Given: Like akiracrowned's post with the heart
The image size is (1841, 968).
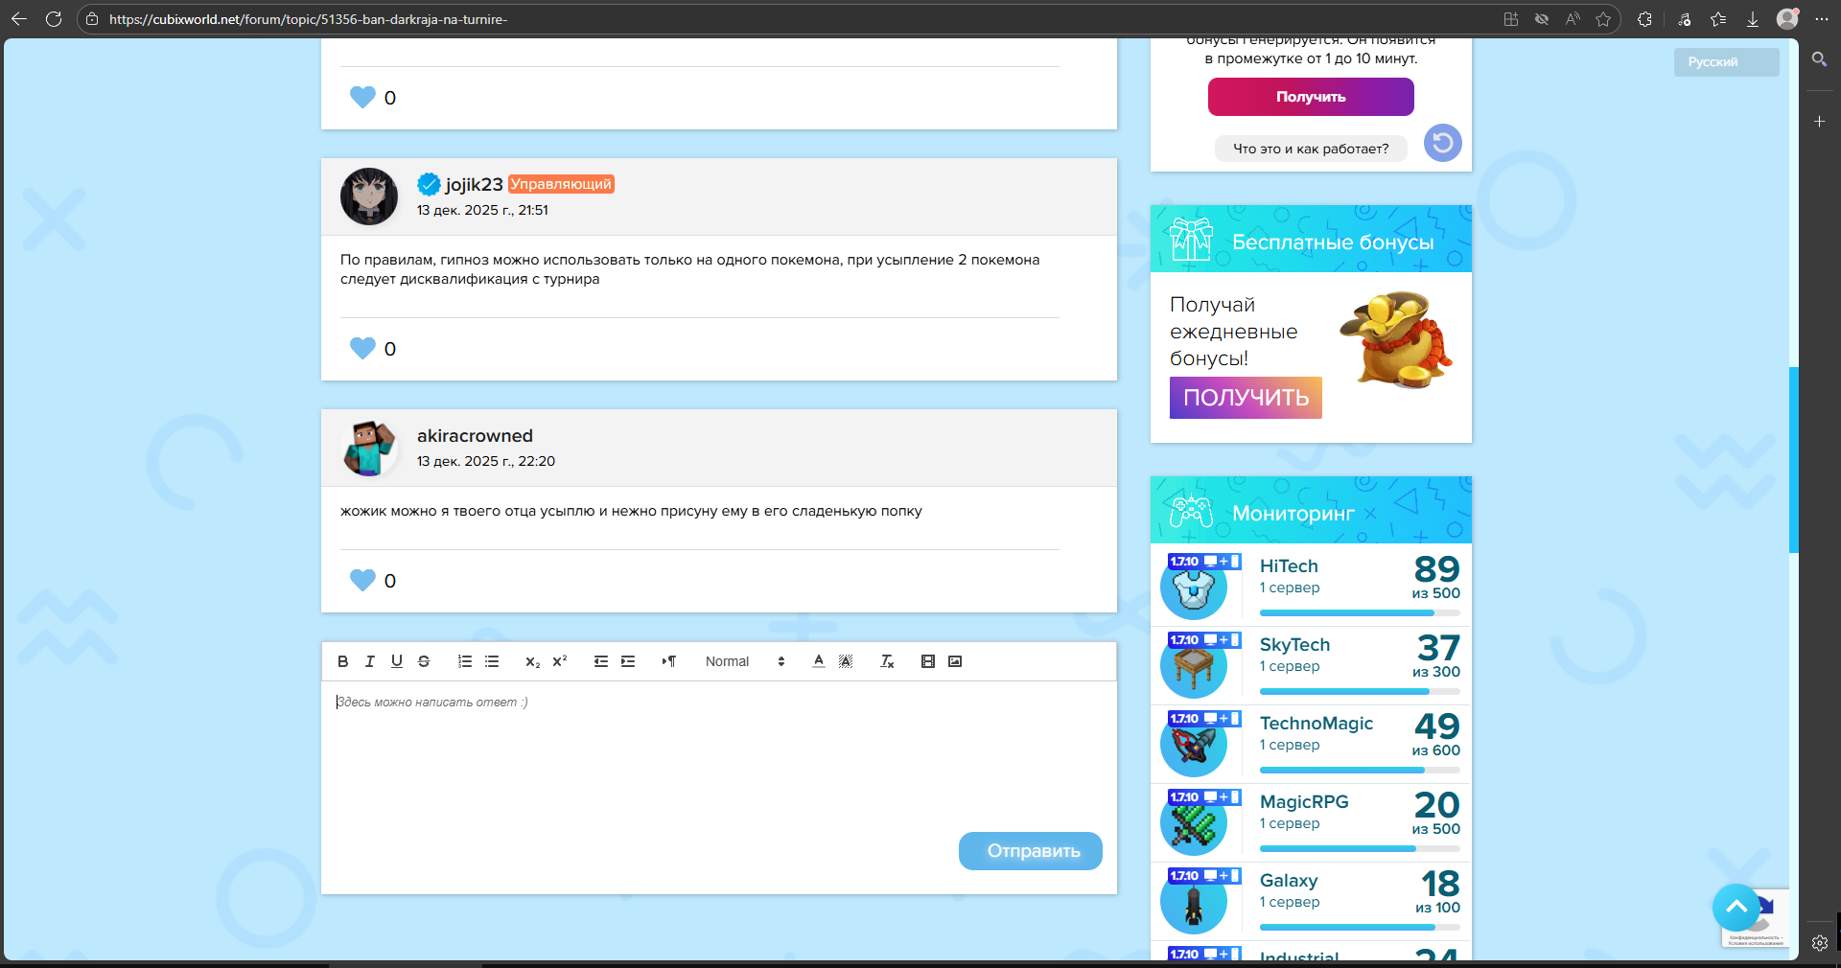Looking at the screenshot, I should [362, 580].
